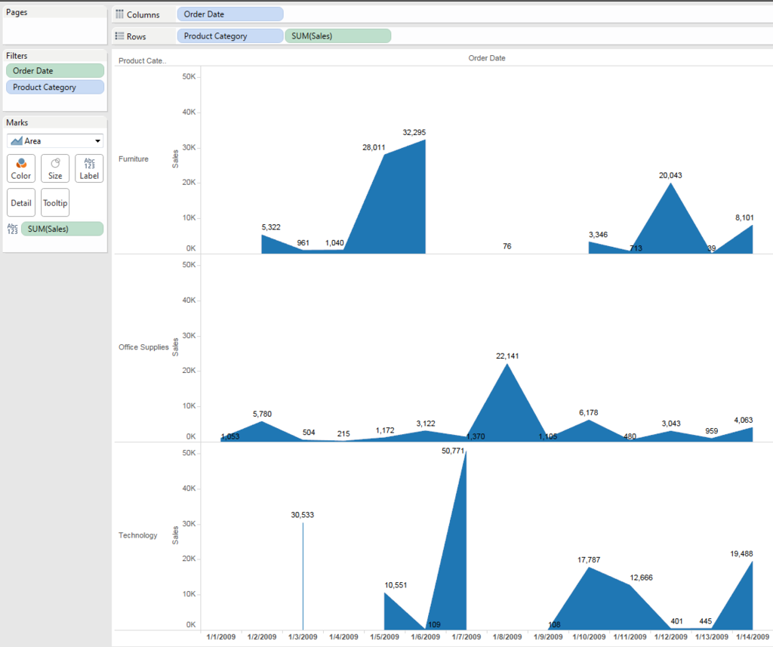773x647 pixels.
Task: Click the label icon beside SUM(Sales) in Marks
Action: point(12,229)
